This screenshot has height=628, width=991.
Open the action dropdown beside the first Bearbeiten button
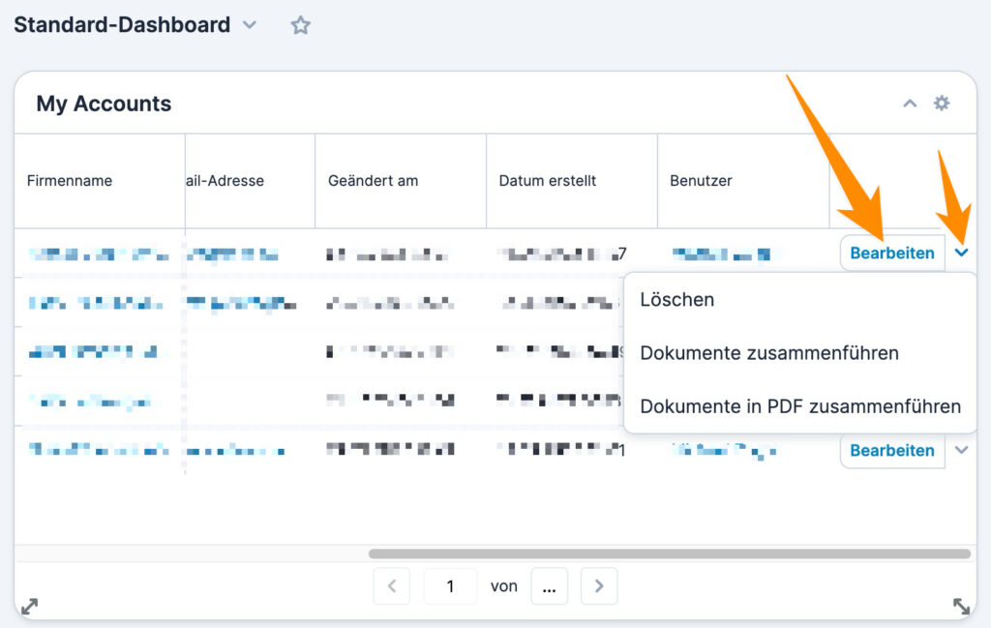(x=961, y=253)
